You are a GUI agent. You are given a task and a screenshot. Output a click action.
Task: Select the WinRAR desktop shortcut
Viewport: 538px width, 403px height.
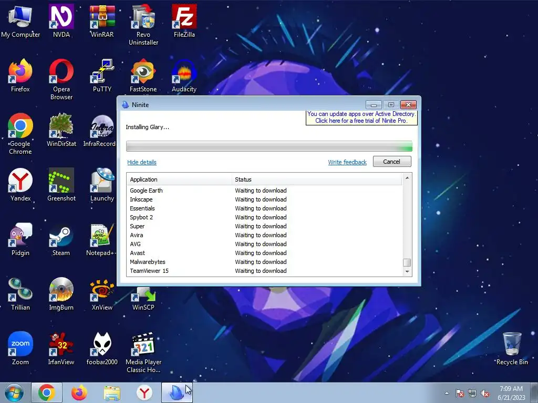102,21
